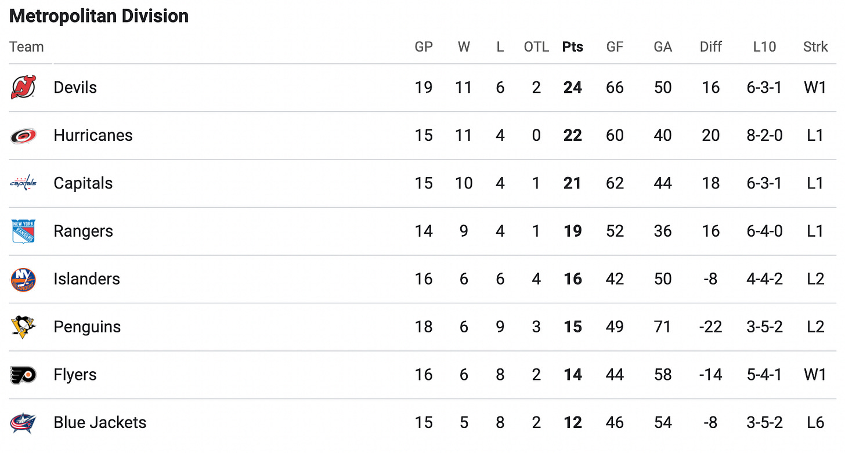Image resolution: width=845 pixels, height=453 pixels.
Task: Click the Blue Jackets team logo
Action: pyautogui.click(x=23, y=423)
